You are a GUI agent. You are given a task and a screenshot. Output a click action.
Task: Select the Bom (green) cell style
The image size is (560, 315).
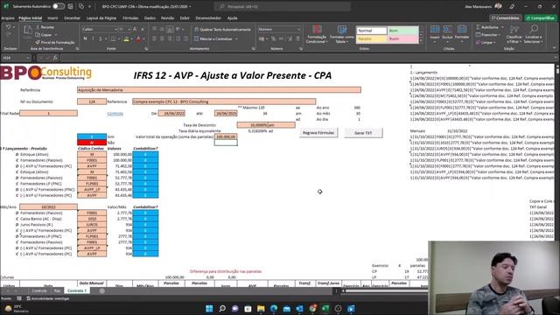click(x=402, y=31)
